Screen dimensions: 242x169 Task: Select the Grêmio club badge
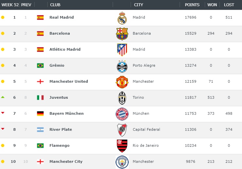click(x=122, y=66)
